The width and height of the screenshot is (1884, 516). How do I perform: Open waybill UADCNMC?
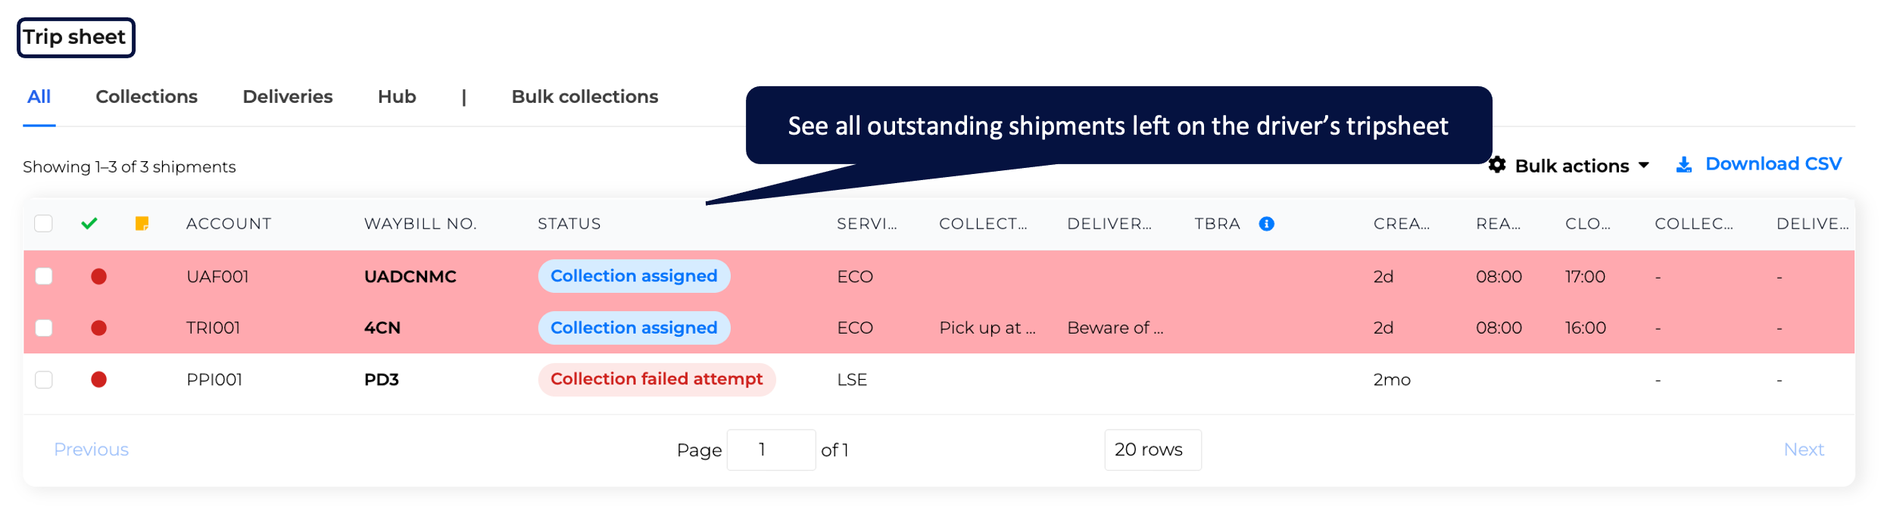(x=410, y=276)
